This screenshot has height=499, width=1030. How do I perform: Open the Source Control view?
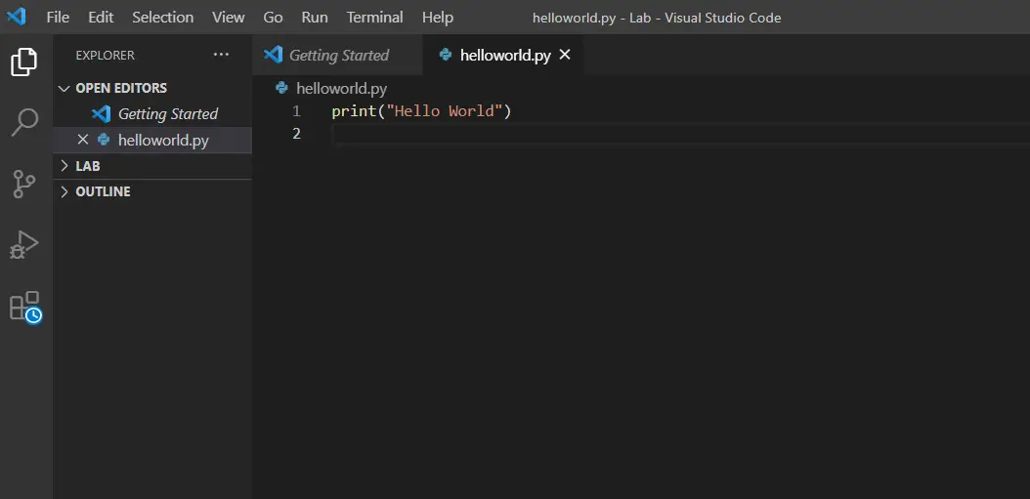click(x=24, y=184)
